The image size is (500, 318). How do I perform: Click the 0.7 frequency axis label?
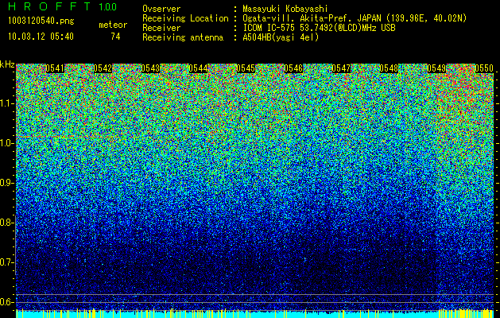click(x=6, y=262)
